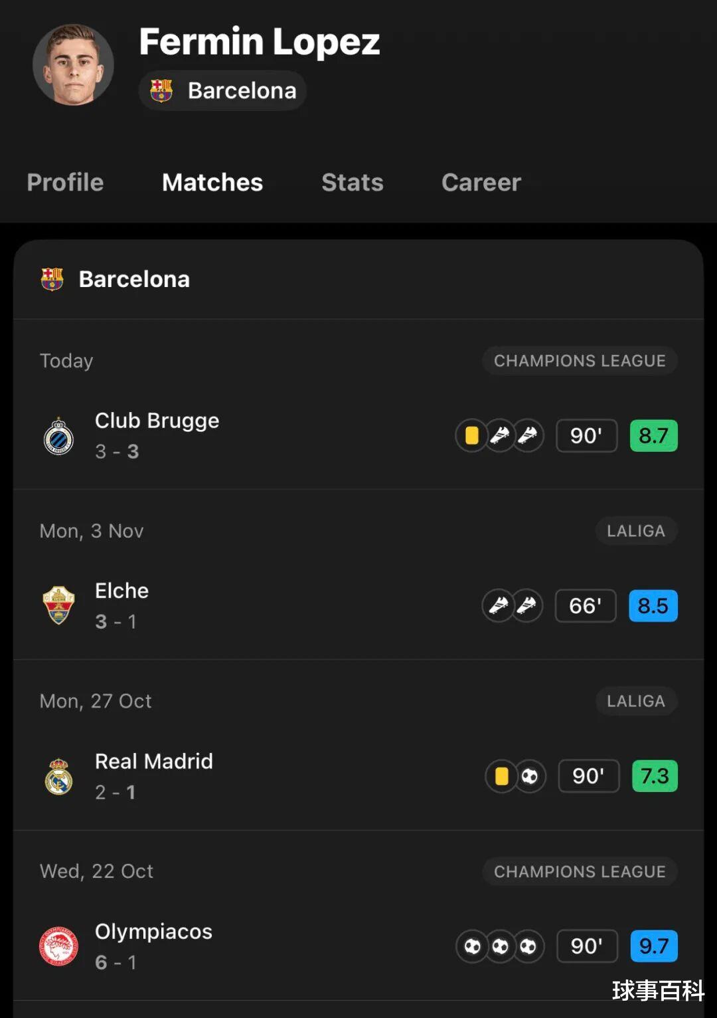Open the Real Madrid 2 - 1 match
The height and width of the screenshot is (1018, 717).
click(154, 776)
